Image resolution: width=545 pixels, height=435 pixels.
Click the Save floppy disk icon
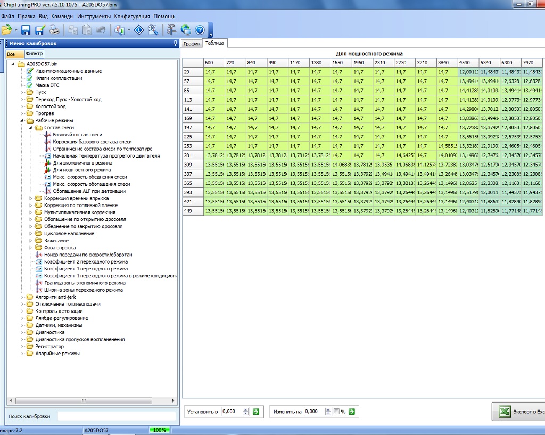point(26,30)
